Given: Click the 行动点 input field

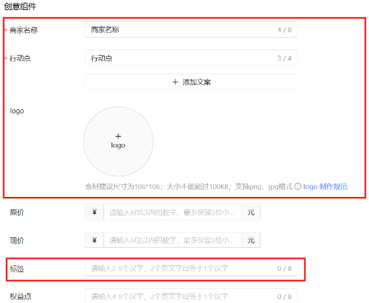Looking at the screenshot, I should (191, 58).
